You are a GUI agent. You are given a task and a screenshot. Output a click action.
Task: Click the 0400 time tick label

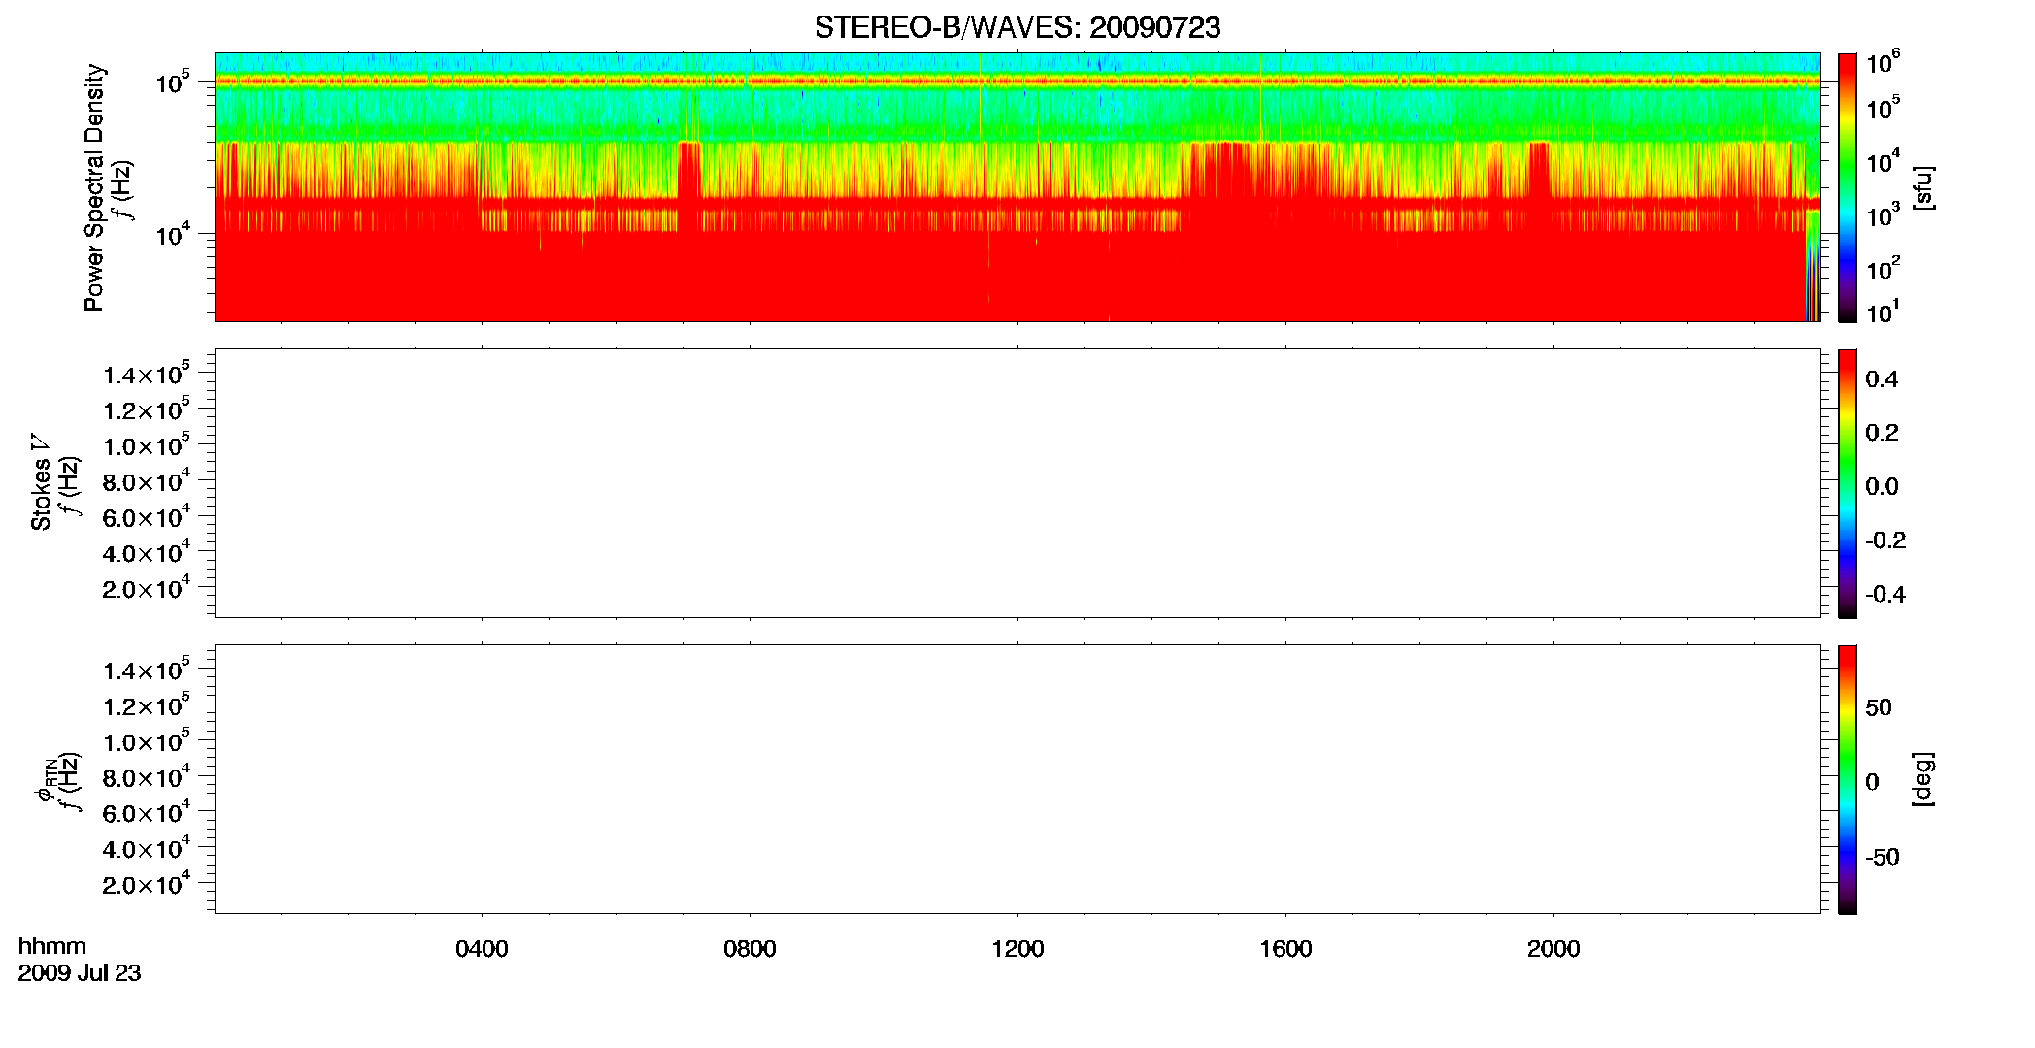click(x=482, y=949)
